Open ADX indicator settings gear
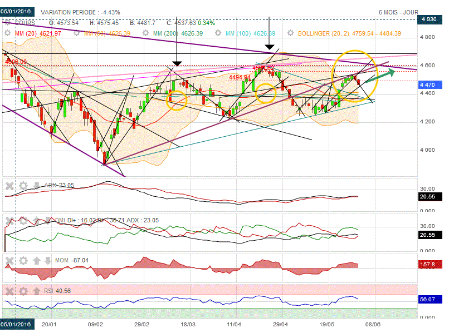The width and height of the screenshot is (449, 333). [x=23, y=186]
